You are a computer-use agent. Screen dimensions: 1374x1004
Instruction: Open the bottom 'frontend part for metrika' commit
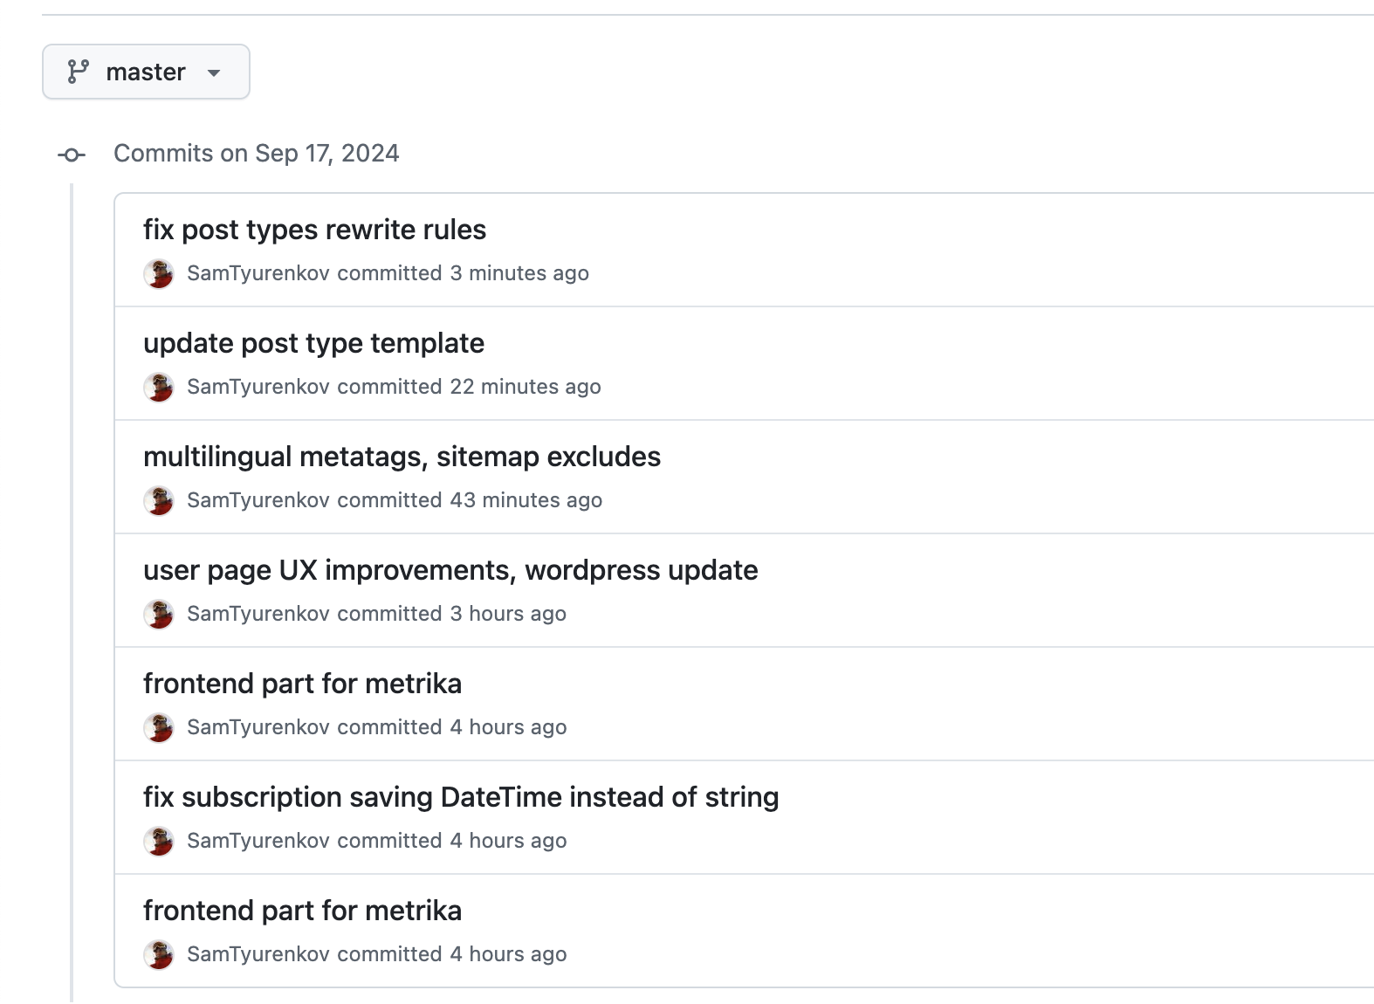tap(302, 911)
